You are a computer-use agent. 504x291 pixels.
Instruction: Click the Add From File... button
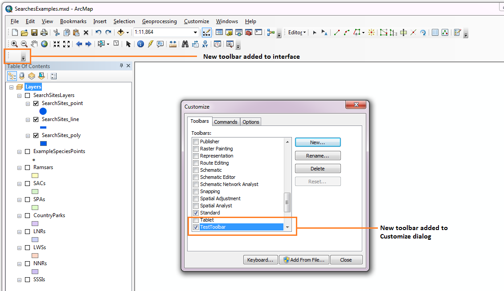(x=304, y=260)
